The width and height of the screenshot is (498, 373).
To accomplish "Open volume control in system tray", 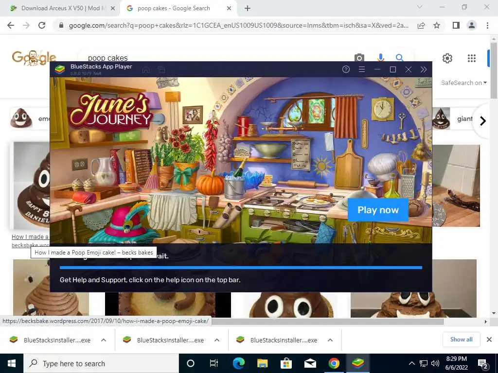I will tap(435, 363).
